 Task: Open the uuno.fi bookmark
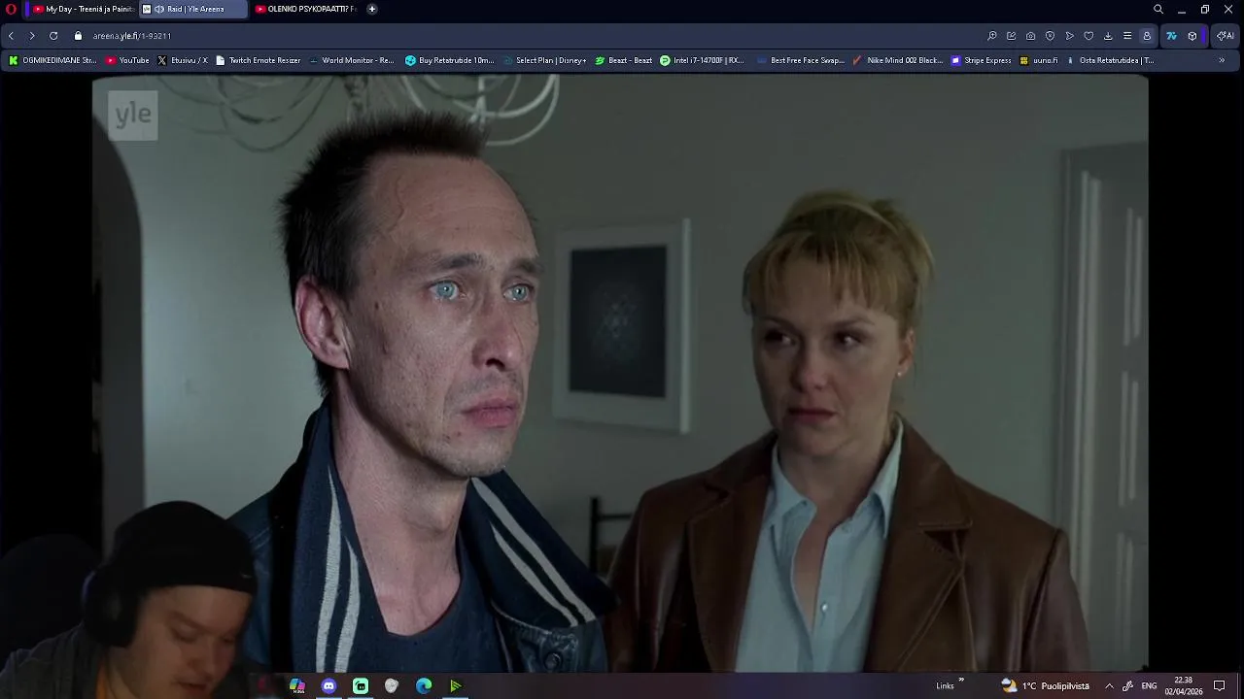[1039, 60]
